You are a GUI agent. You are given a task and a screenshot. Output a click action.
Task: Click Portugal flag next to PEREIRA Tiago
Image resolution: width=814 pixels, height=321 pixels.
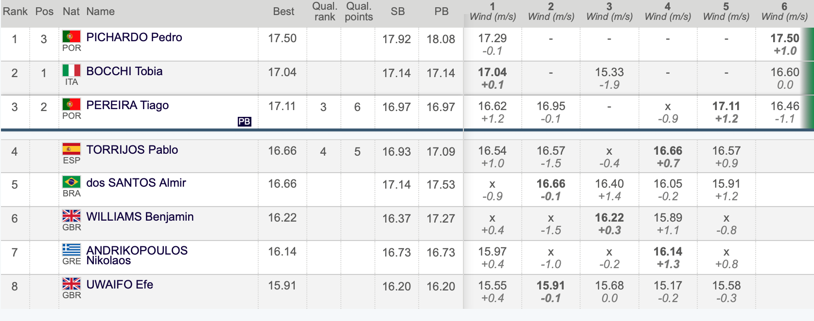(x=71, y=104)
